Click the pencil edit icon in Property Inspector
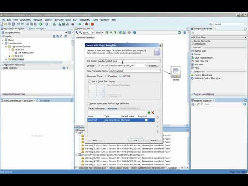This screenshot has height=186, width=248. coord(198,104)
